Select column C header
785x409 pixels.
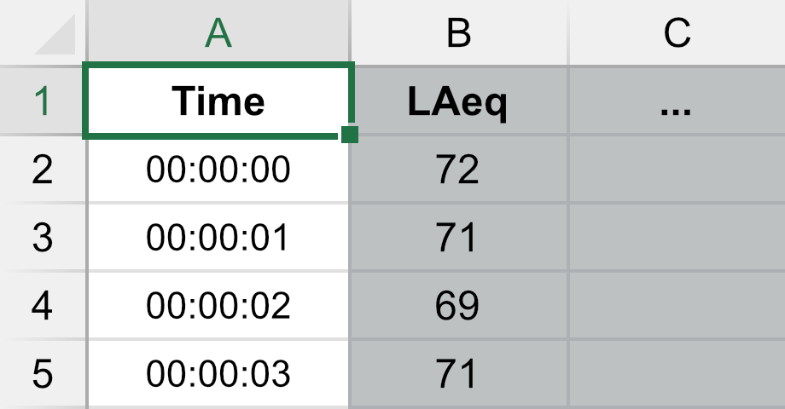[677, 32]
